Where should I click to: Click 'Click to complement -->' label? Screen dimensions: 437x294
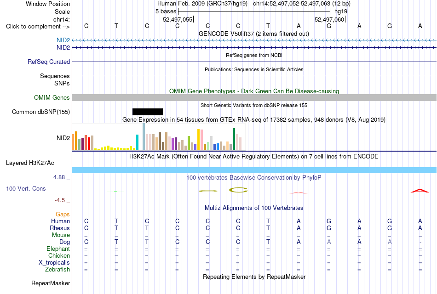tap(38, 27)
